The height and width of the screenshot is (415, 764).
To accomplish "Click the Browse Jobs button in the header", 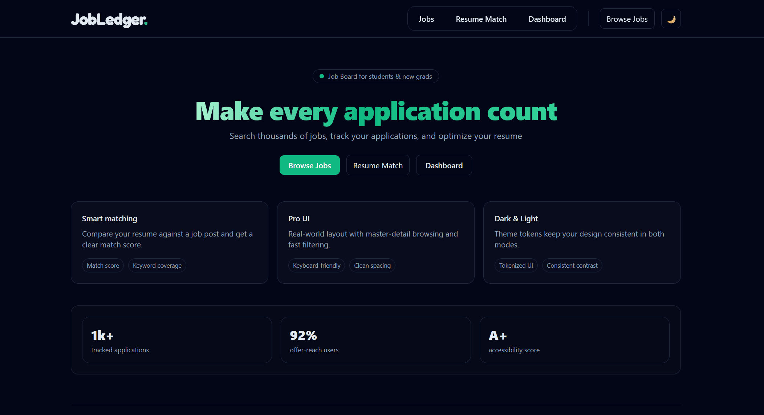I will click(x=627, y=19).
